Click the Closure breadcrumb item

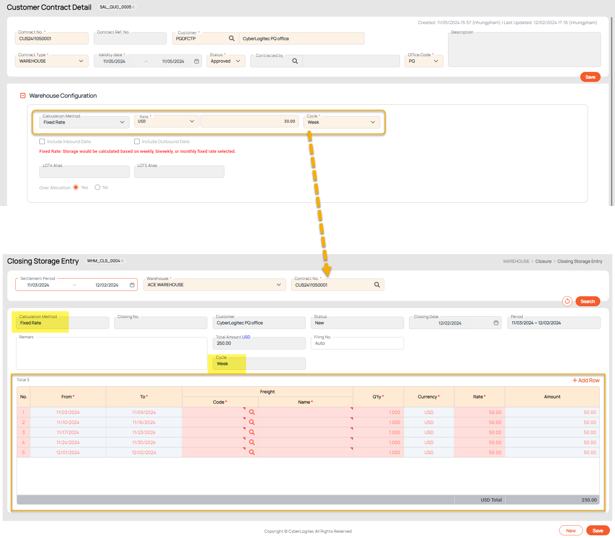(x=543, y=261)
